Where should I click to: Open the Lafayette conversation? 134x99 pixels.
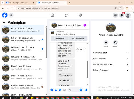tap(23, 58)
